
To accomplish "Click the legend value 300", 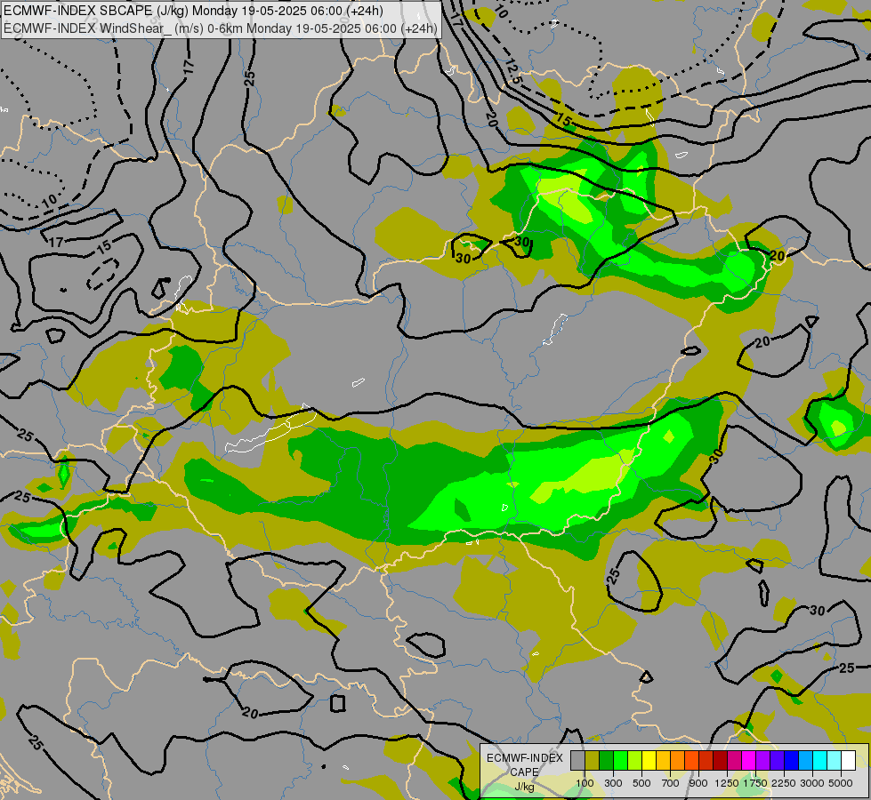I will tap(613, 783).
